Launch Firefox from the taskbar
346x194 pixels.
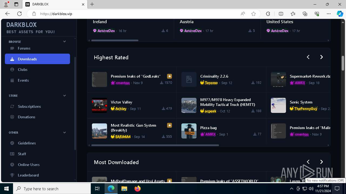(x=138, y=189)
